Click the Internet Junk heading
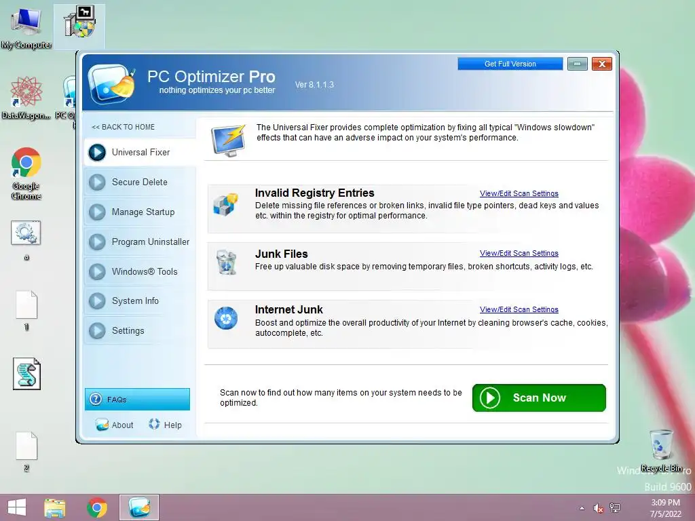695x521 pixels. coord(289,309)
